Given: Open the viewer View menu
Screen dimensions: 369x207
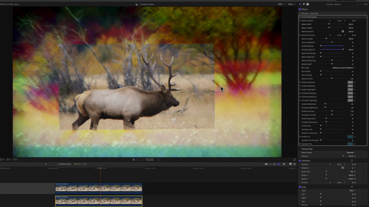Looking at the screenshot, I should pos(291,4).
